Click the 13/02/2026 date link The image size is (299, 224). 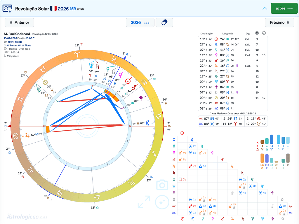click(10, 38)
